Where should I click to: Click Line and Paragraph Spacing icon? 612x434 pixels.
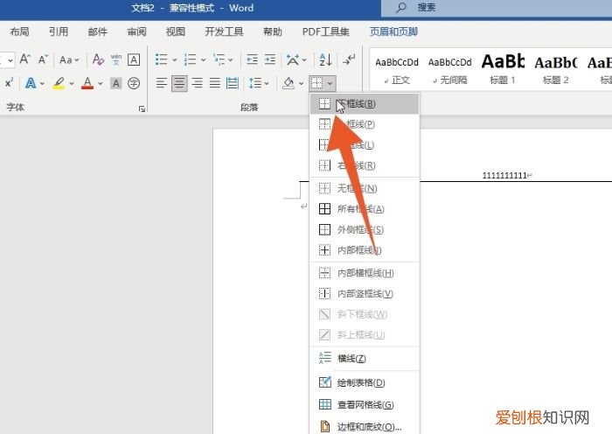pos(255,83)
